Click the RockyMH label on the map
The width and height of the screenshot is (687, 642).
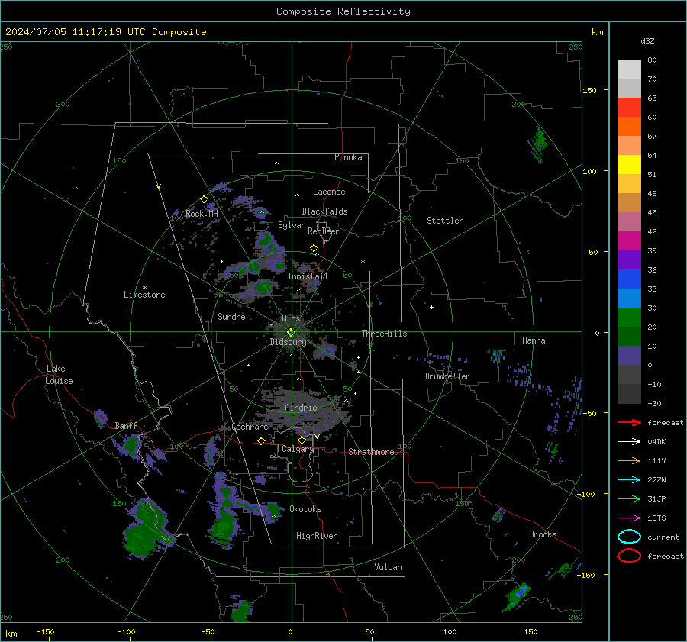202,214
